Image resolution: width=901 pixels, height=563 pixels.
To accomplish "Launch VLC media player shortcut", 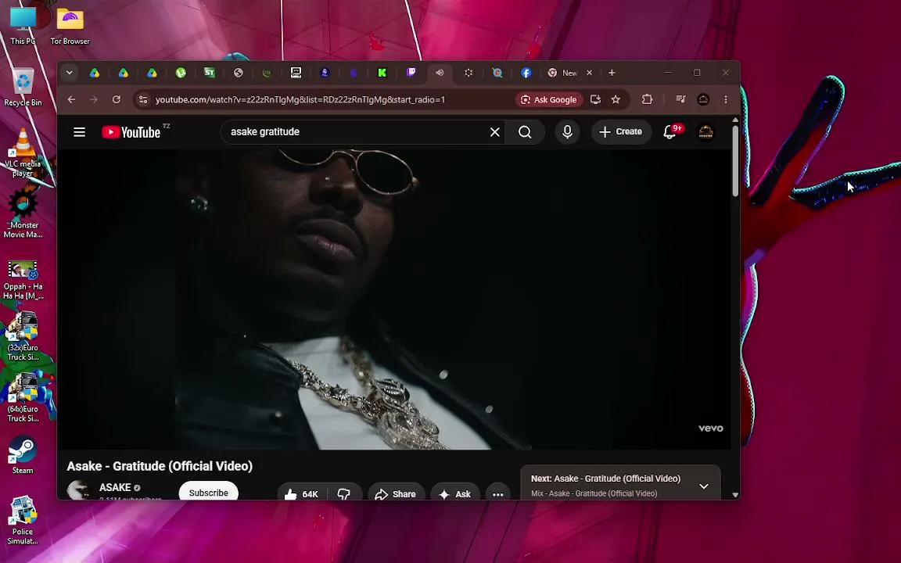I will click(23, 152).
